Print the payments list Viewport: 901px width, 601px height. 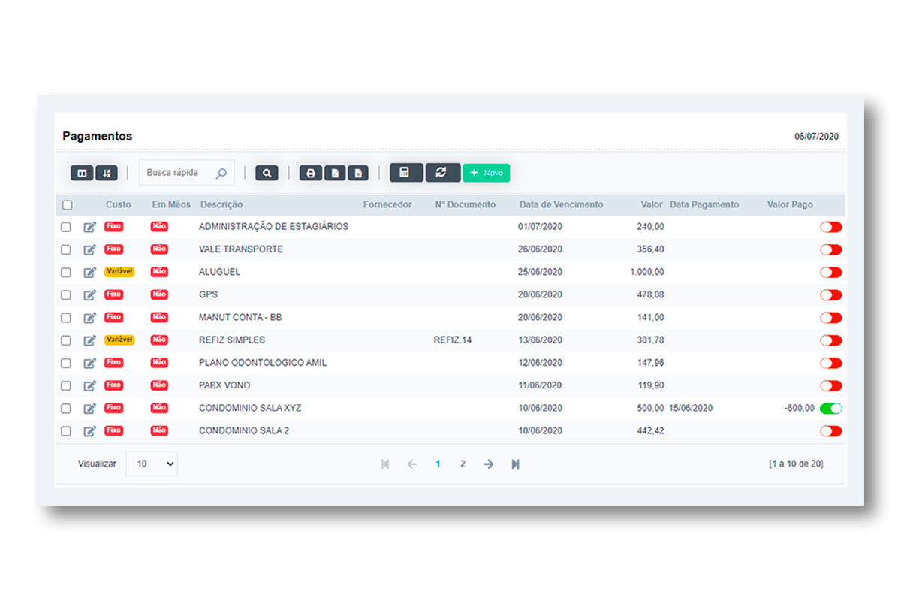pos(311,174)
